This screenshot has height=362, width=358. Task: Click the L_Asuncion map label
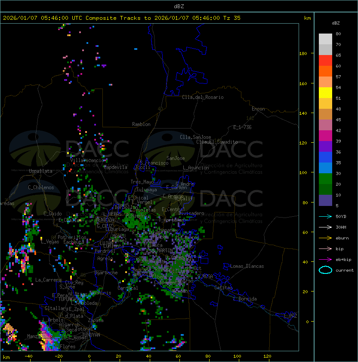pyautogui.click(x=196, y=168)
